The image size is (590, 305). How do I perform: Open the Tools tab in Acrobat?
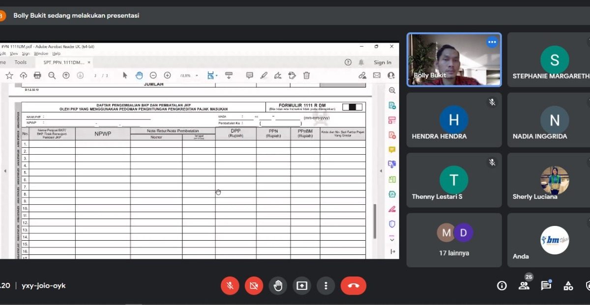point(21,62)
